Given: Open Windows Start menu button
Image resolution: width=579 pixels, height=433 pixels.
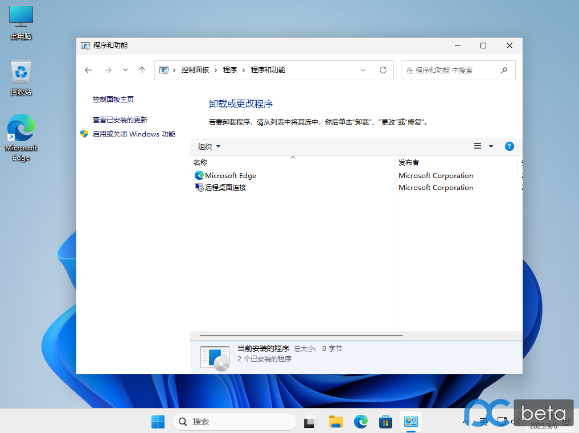Looking at the screenshot, I should (x=158, y=422).
